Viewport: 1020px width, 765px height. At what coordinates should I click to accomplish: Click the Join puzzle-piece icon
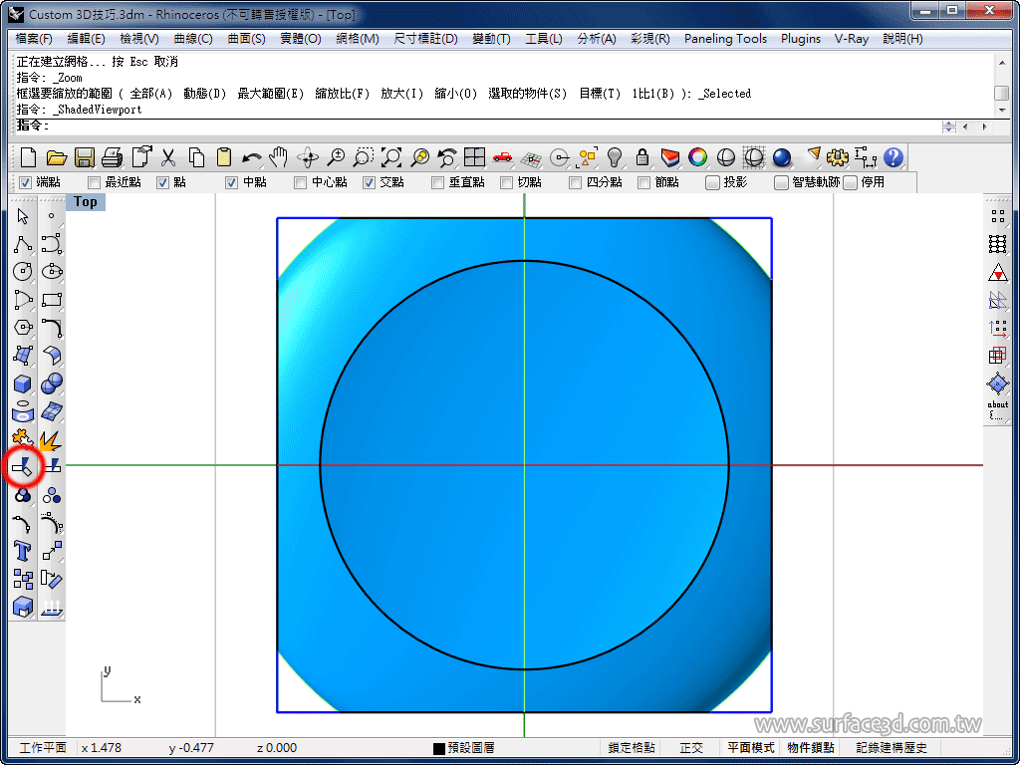tap(23, 438)
